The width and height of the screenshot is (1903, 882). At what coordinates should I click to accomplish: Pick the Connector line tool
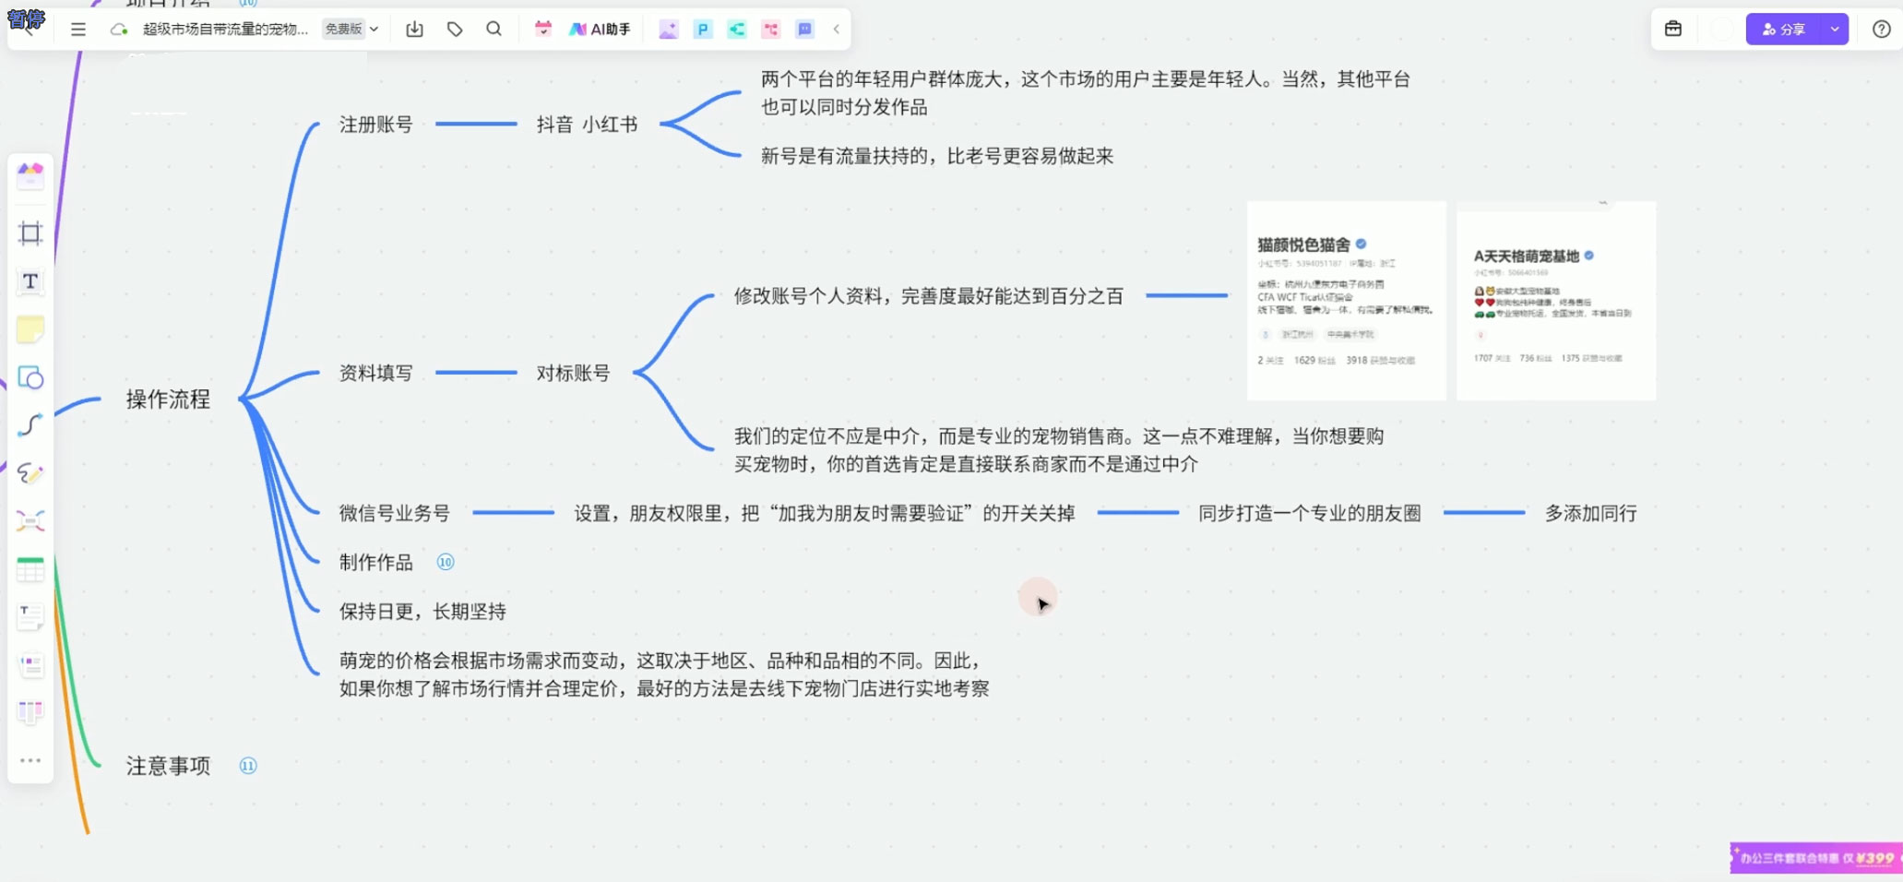tap(31, 425)
